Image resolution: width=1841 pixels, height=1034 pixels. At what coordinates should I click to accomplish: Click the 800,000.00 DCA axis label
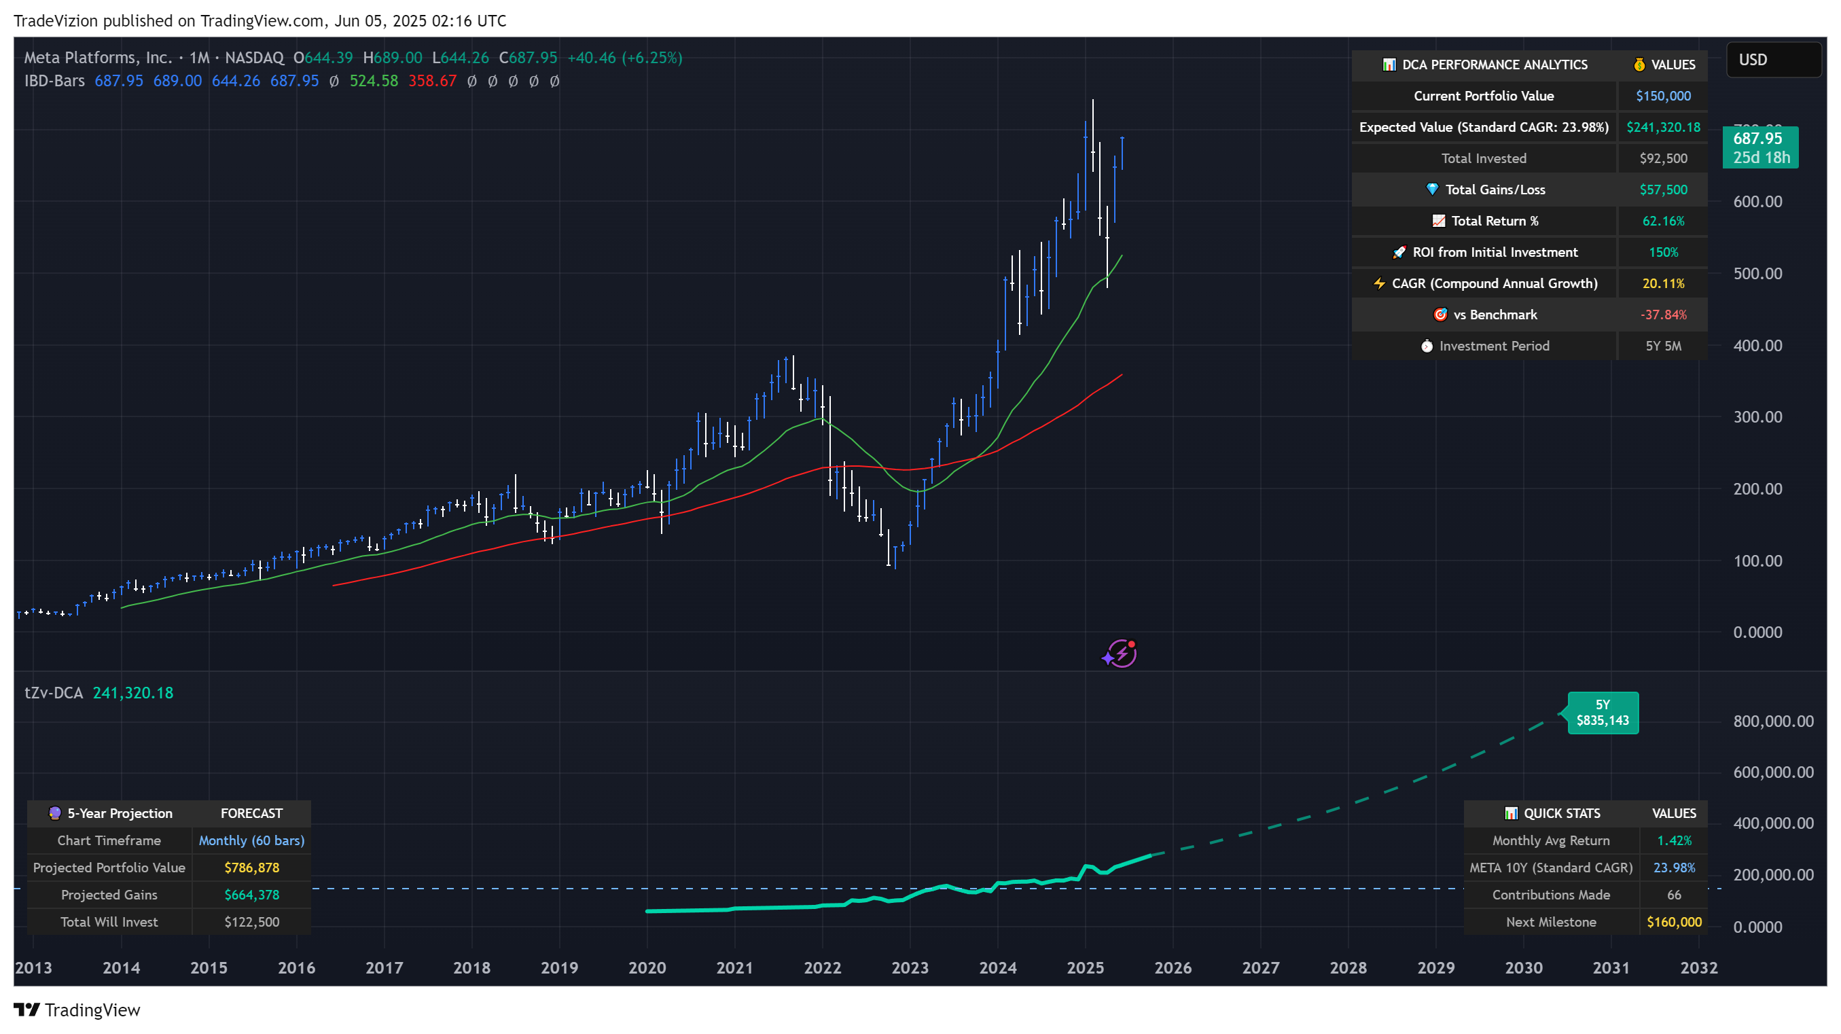1772,721
